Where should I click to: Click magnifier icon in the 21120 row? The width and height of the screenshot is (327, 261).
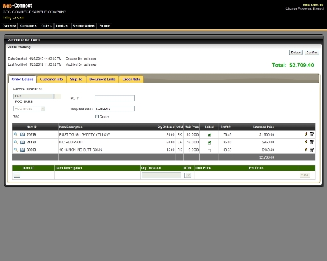(x=15, y=142)
